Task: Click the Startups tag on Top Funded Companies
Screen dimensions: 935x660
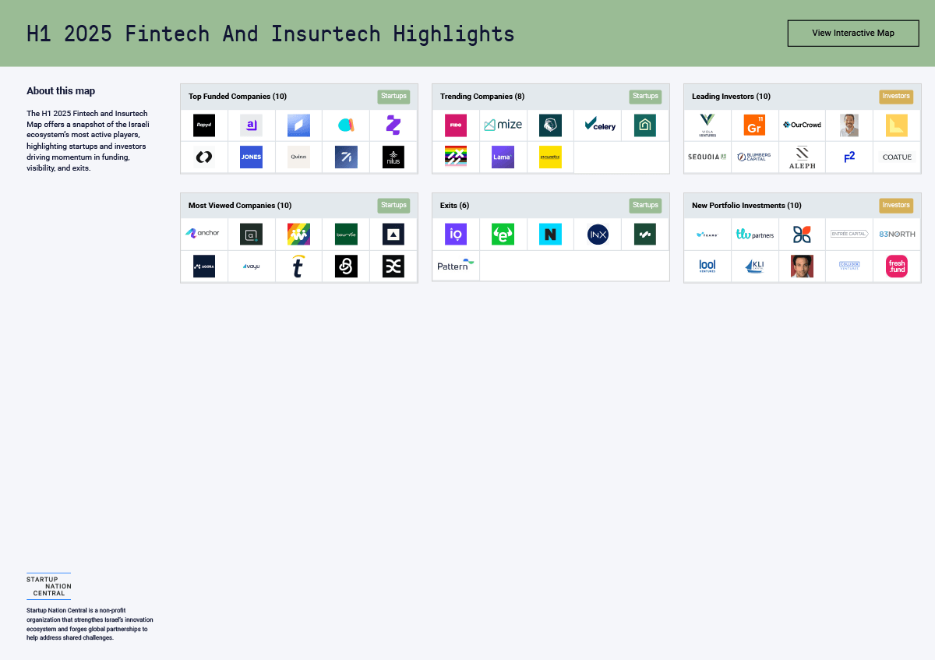Action: 393,97
